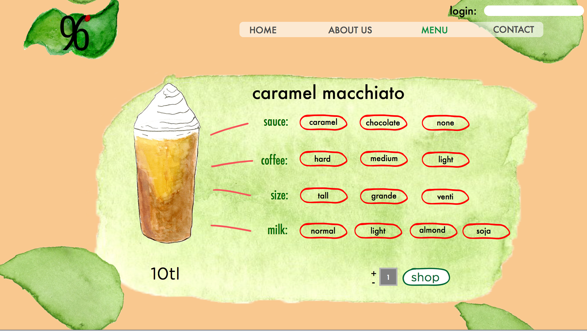Select almond milk option
587x331 pixels.
432,230
